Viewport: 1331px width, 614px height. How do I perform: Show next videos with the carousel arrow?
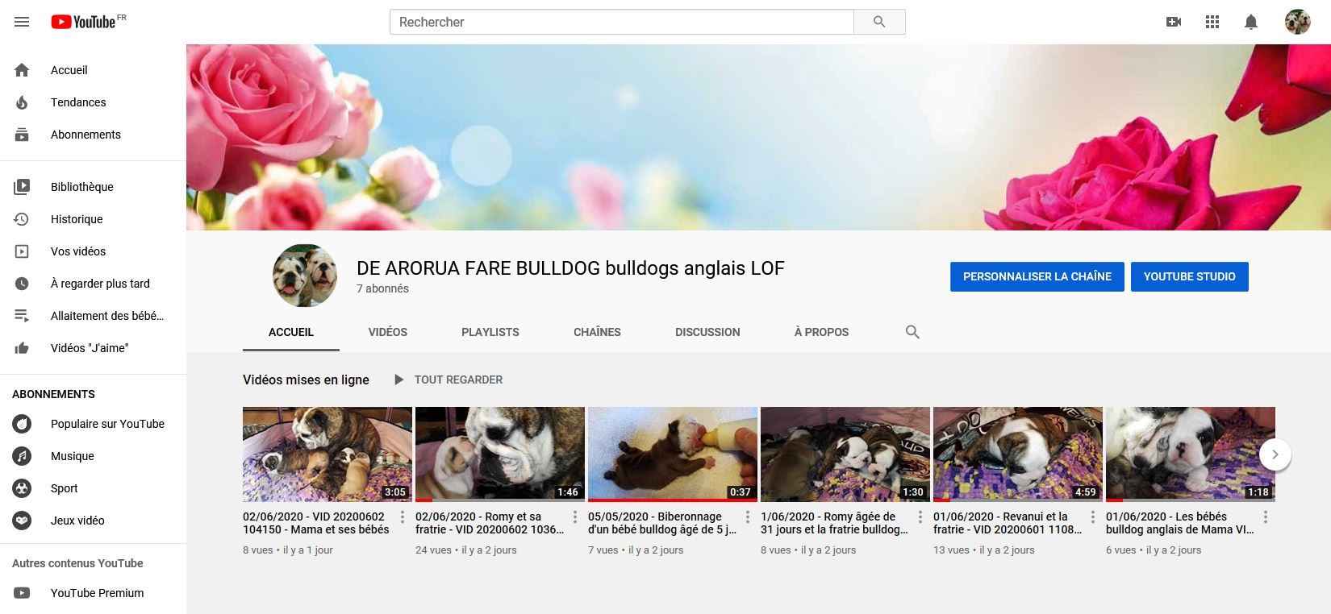(1275, 454)
